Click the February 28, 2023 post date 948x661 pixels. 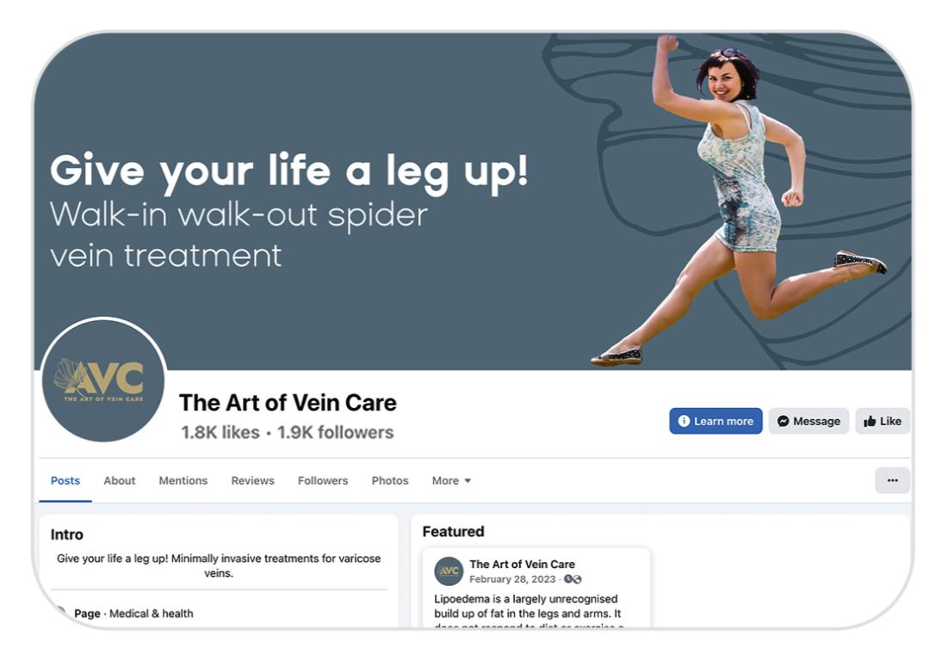point(512,579)
